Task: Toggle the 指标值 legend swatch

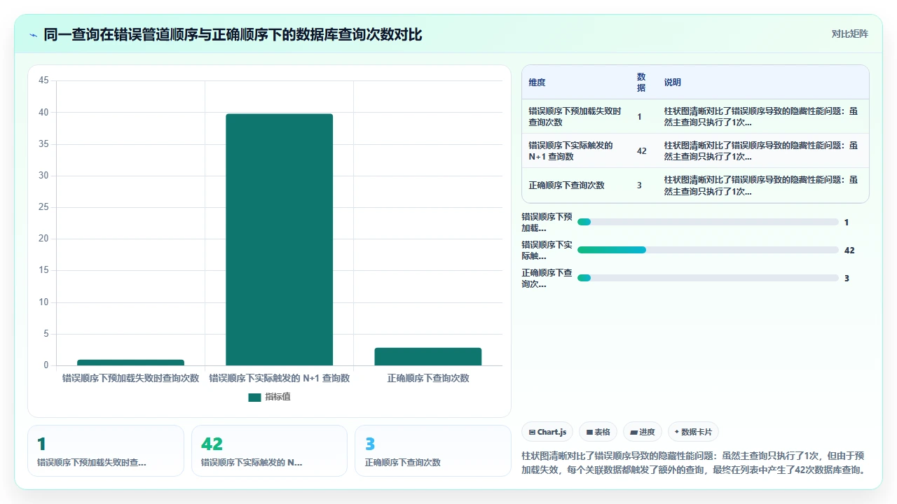Action: (254, 397)
